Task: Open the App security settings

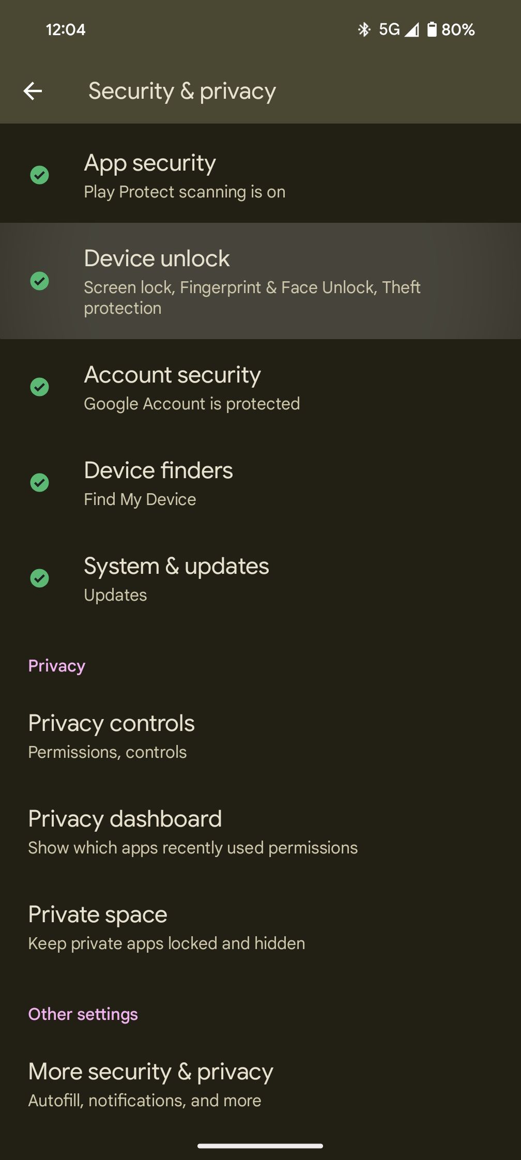Action: [x=207, y=176]
